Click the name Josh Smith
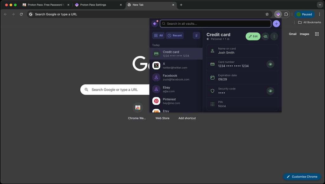Screen dimensions: 325x184 [x=226, y=53]
